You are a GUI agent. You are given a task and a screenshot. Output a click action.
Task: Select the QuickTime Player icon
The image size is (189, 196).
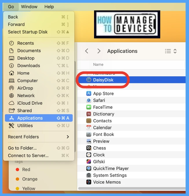(x=89, y=168)
